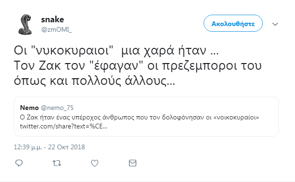The image size is (295, 182).
Task: Click the 12:39 μ.μ. timestamp
Action: 28,147
